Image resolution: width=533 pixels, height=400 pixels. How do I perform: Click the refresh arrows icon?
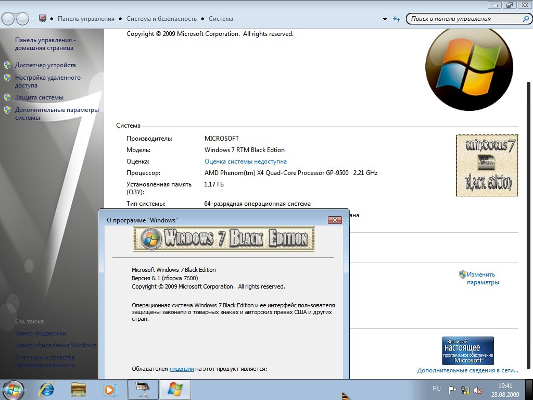tap(396, 19)
